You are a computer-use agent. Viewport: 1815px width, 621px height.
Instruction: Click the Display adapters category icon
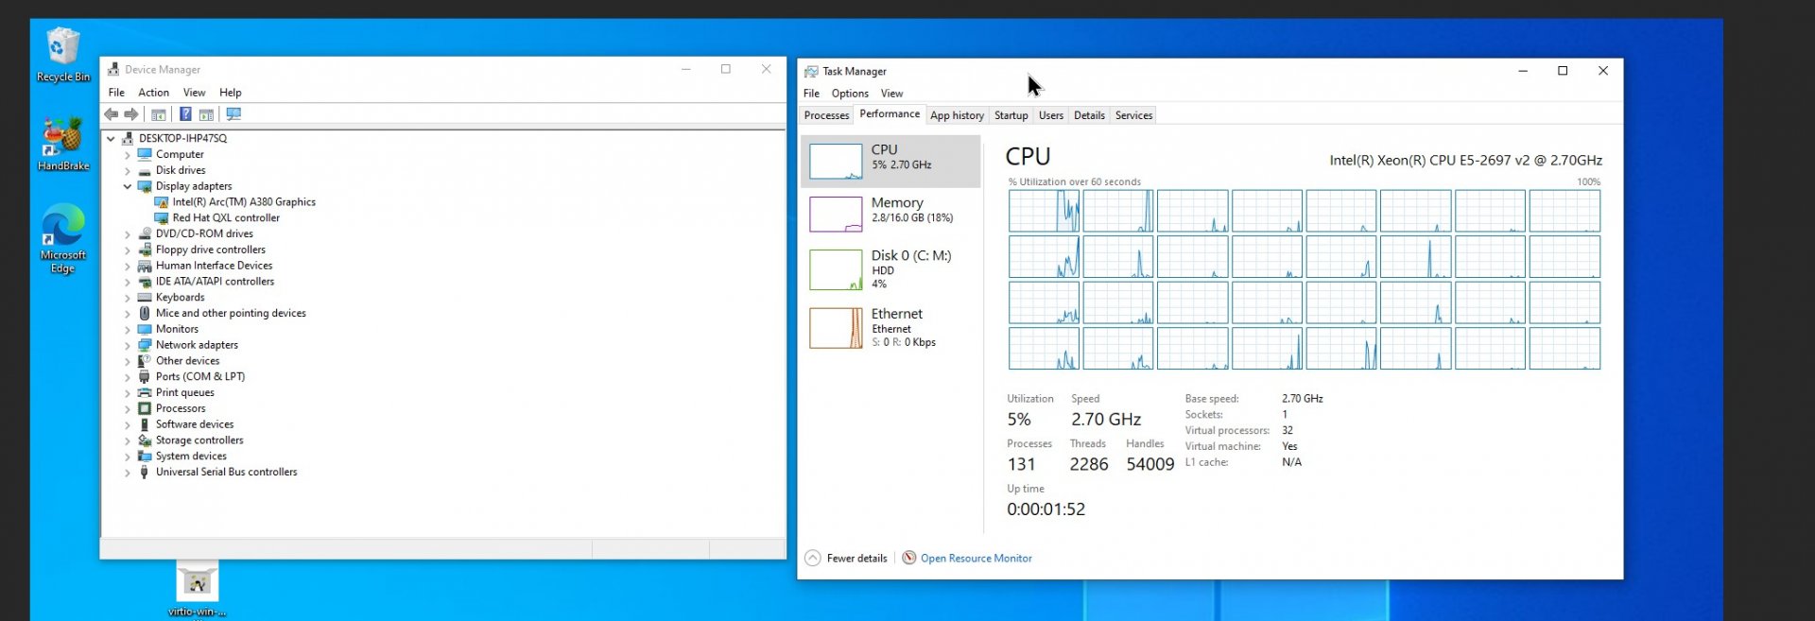145,186
